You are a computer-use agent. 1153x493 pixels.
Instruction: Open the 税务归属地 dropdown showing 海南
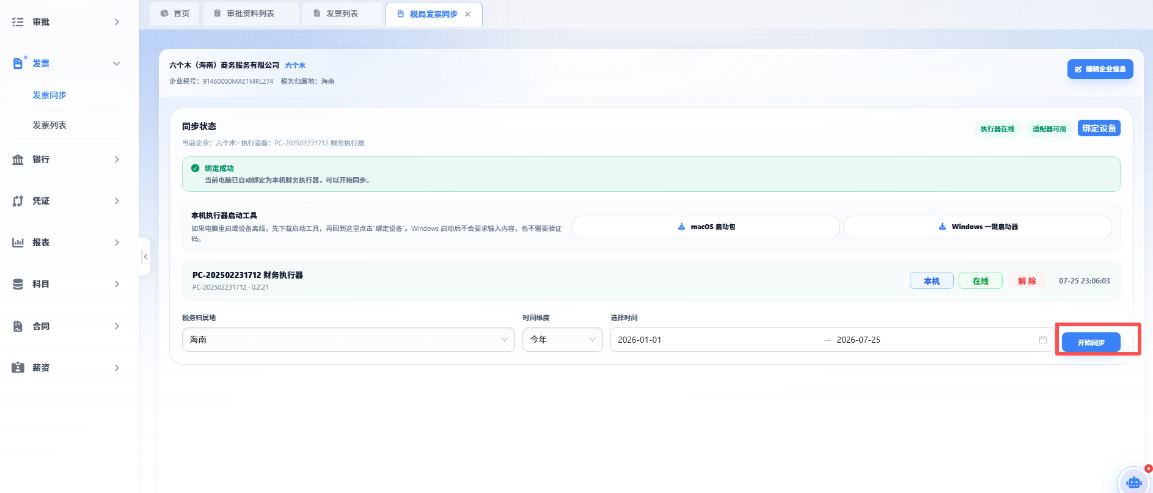[x=348, y=340]
